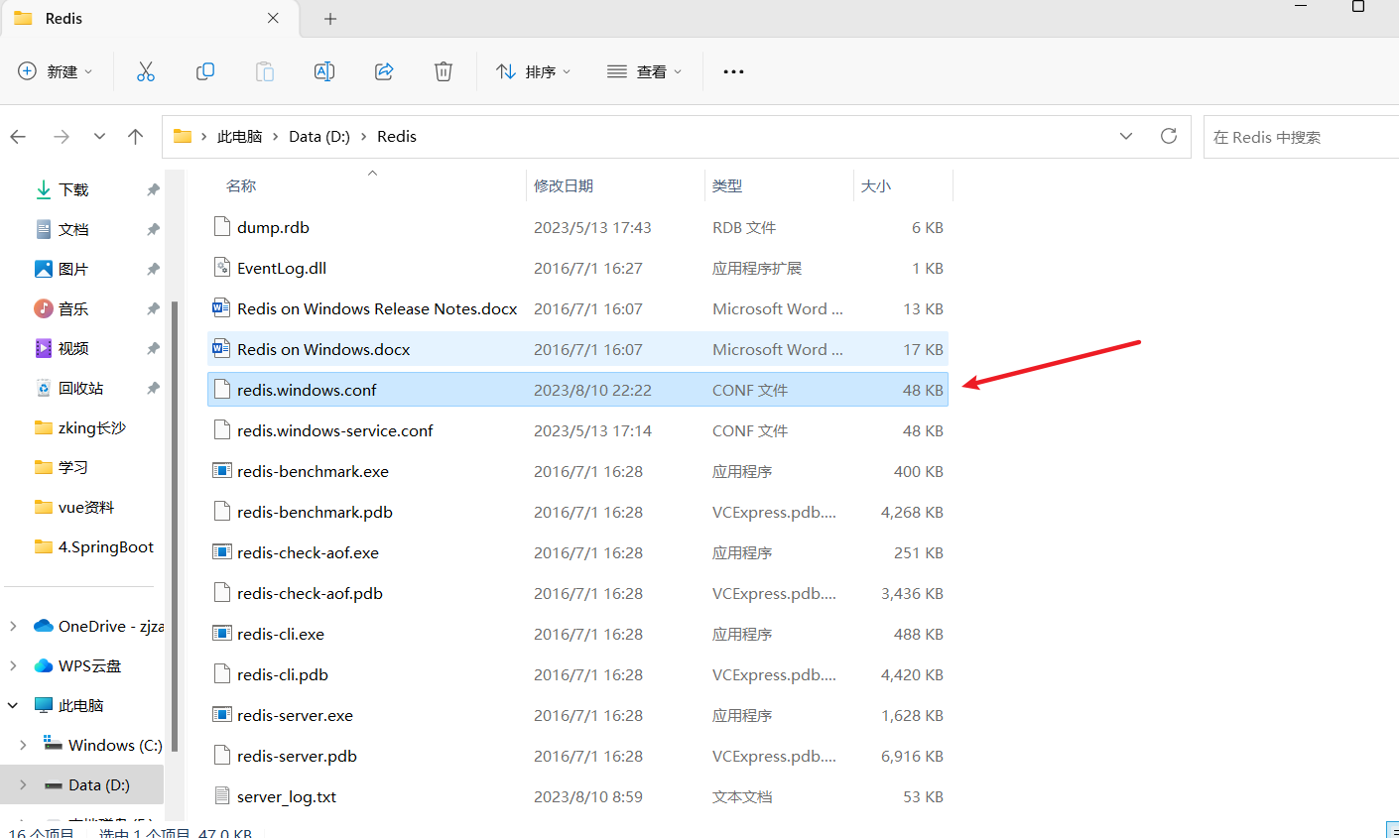Open the 查看 (View) dropdown
Image resolution: width=1399 pixels, height=838 pixels.
pos(645,71)
